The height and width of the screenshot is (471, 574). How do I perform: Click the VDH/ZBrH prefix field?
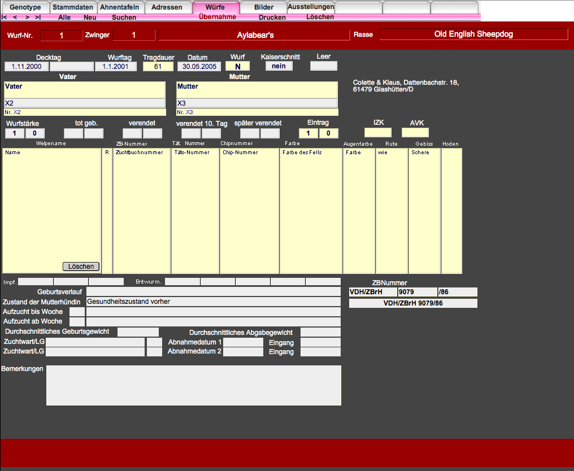click(x=373, y=292)
